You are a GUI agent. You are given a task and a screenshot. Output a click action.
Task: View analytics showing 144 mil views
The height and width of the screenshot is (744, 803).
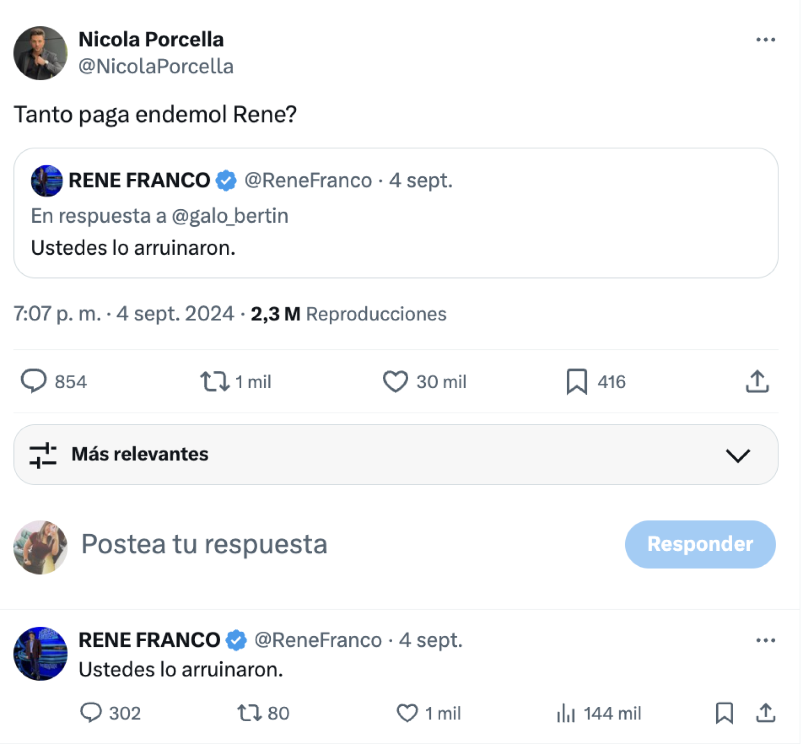pyautogui.click(x=566, y=713)
